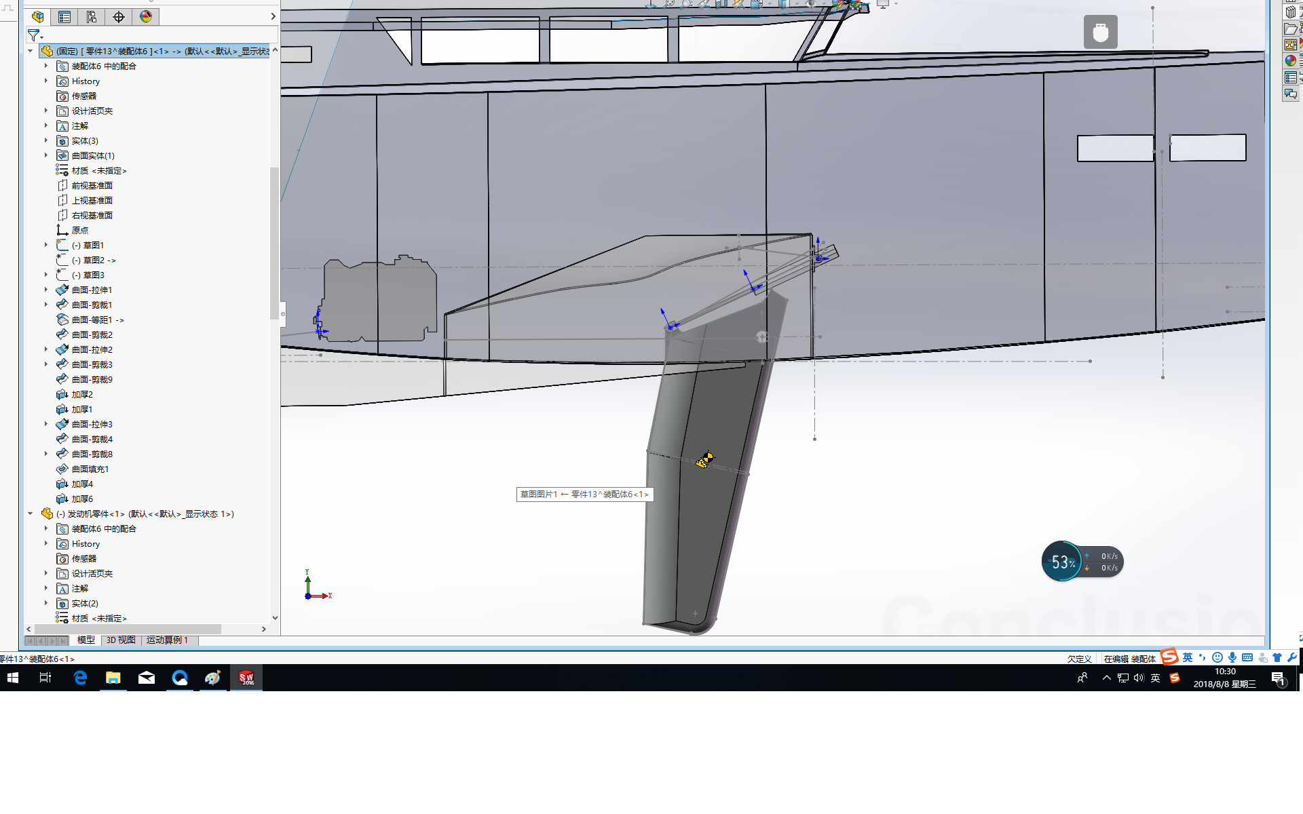
Task: Click the feature tree filter funnel
Action: pos(34,35)
